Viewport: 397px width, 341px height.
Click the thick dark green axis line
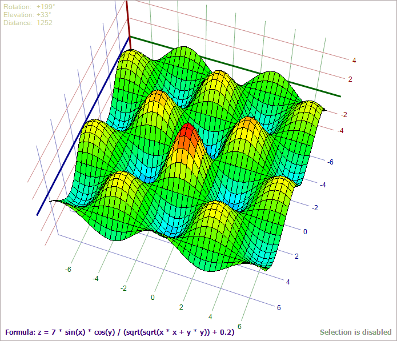pos(235,67)
